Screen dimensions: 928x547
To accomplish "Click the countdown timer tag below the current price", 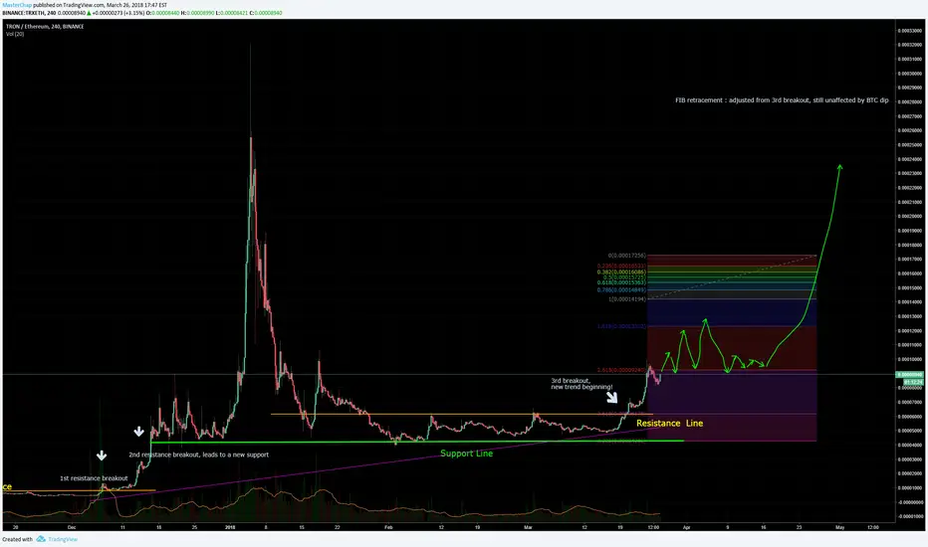I will click(x=913, y=382).
